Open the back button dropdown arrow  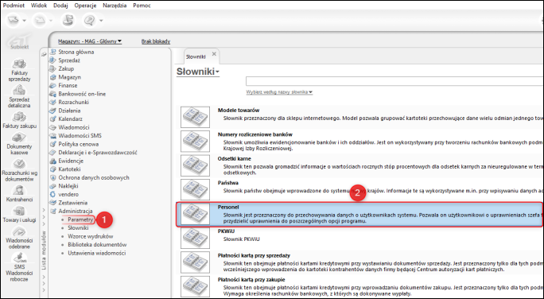(x=25, y=21)
